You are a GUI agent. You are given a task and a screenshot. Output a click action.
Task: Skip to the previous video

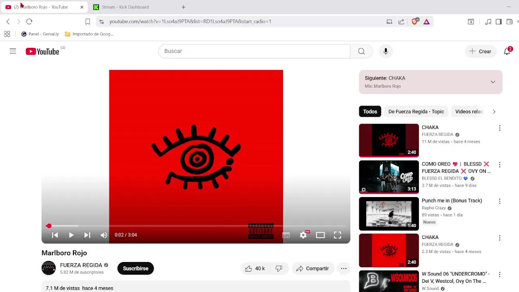click(55, 235)
